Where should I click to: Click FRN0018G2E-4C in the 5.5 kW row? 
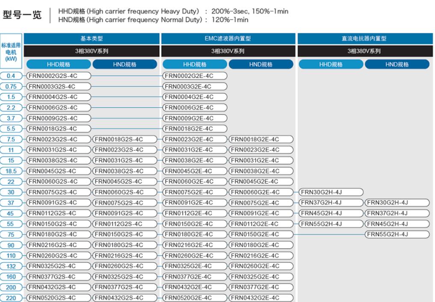[195, 129]
